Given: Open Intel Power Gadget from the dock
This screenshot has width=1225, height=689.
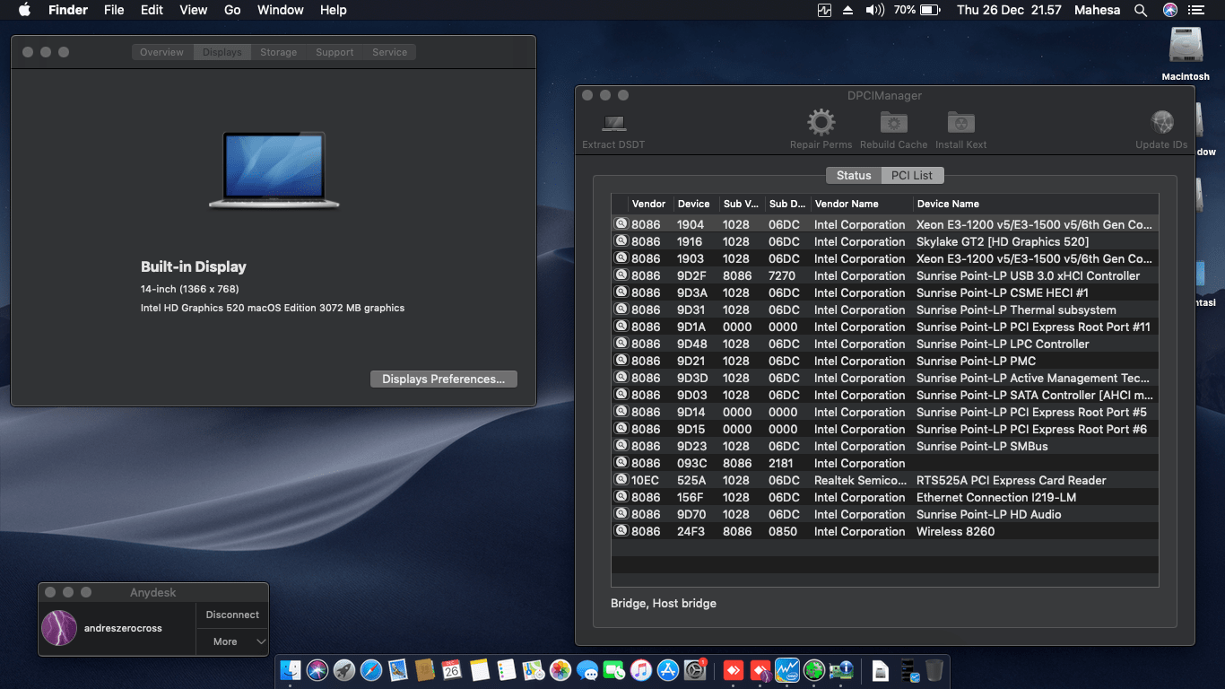Looking at the screenshot, I should 787,669.
